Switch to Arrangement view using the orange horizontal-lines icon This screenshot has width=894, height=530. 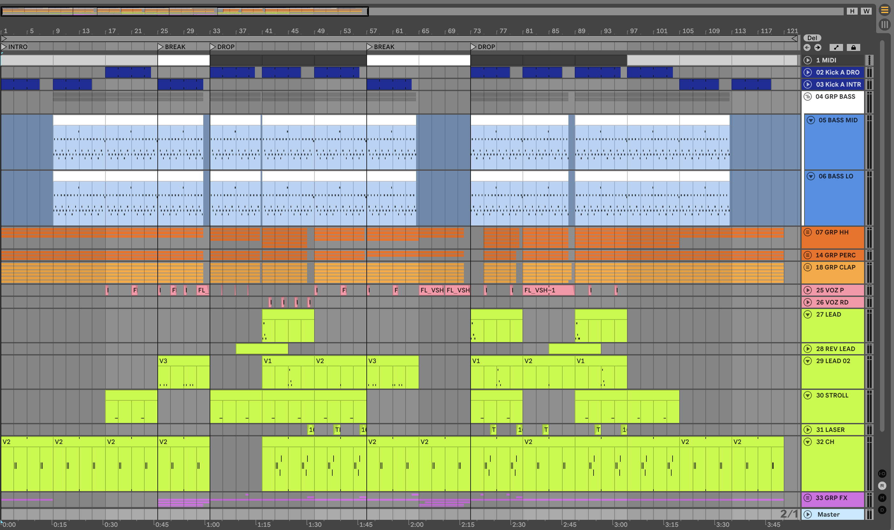(x=884, y=10)
